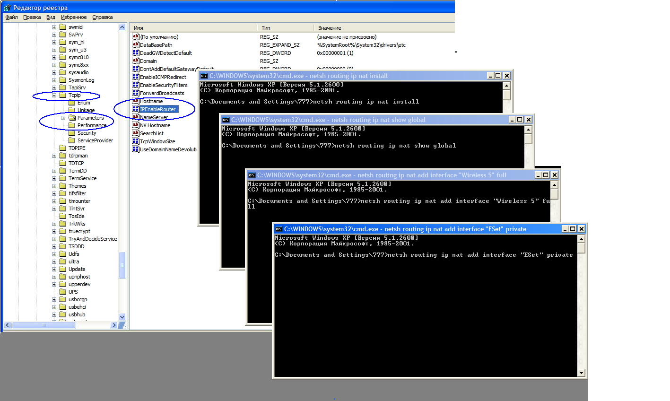Click the Значение column header
Screen dimensions: 670x401
[x=330, y=28]
